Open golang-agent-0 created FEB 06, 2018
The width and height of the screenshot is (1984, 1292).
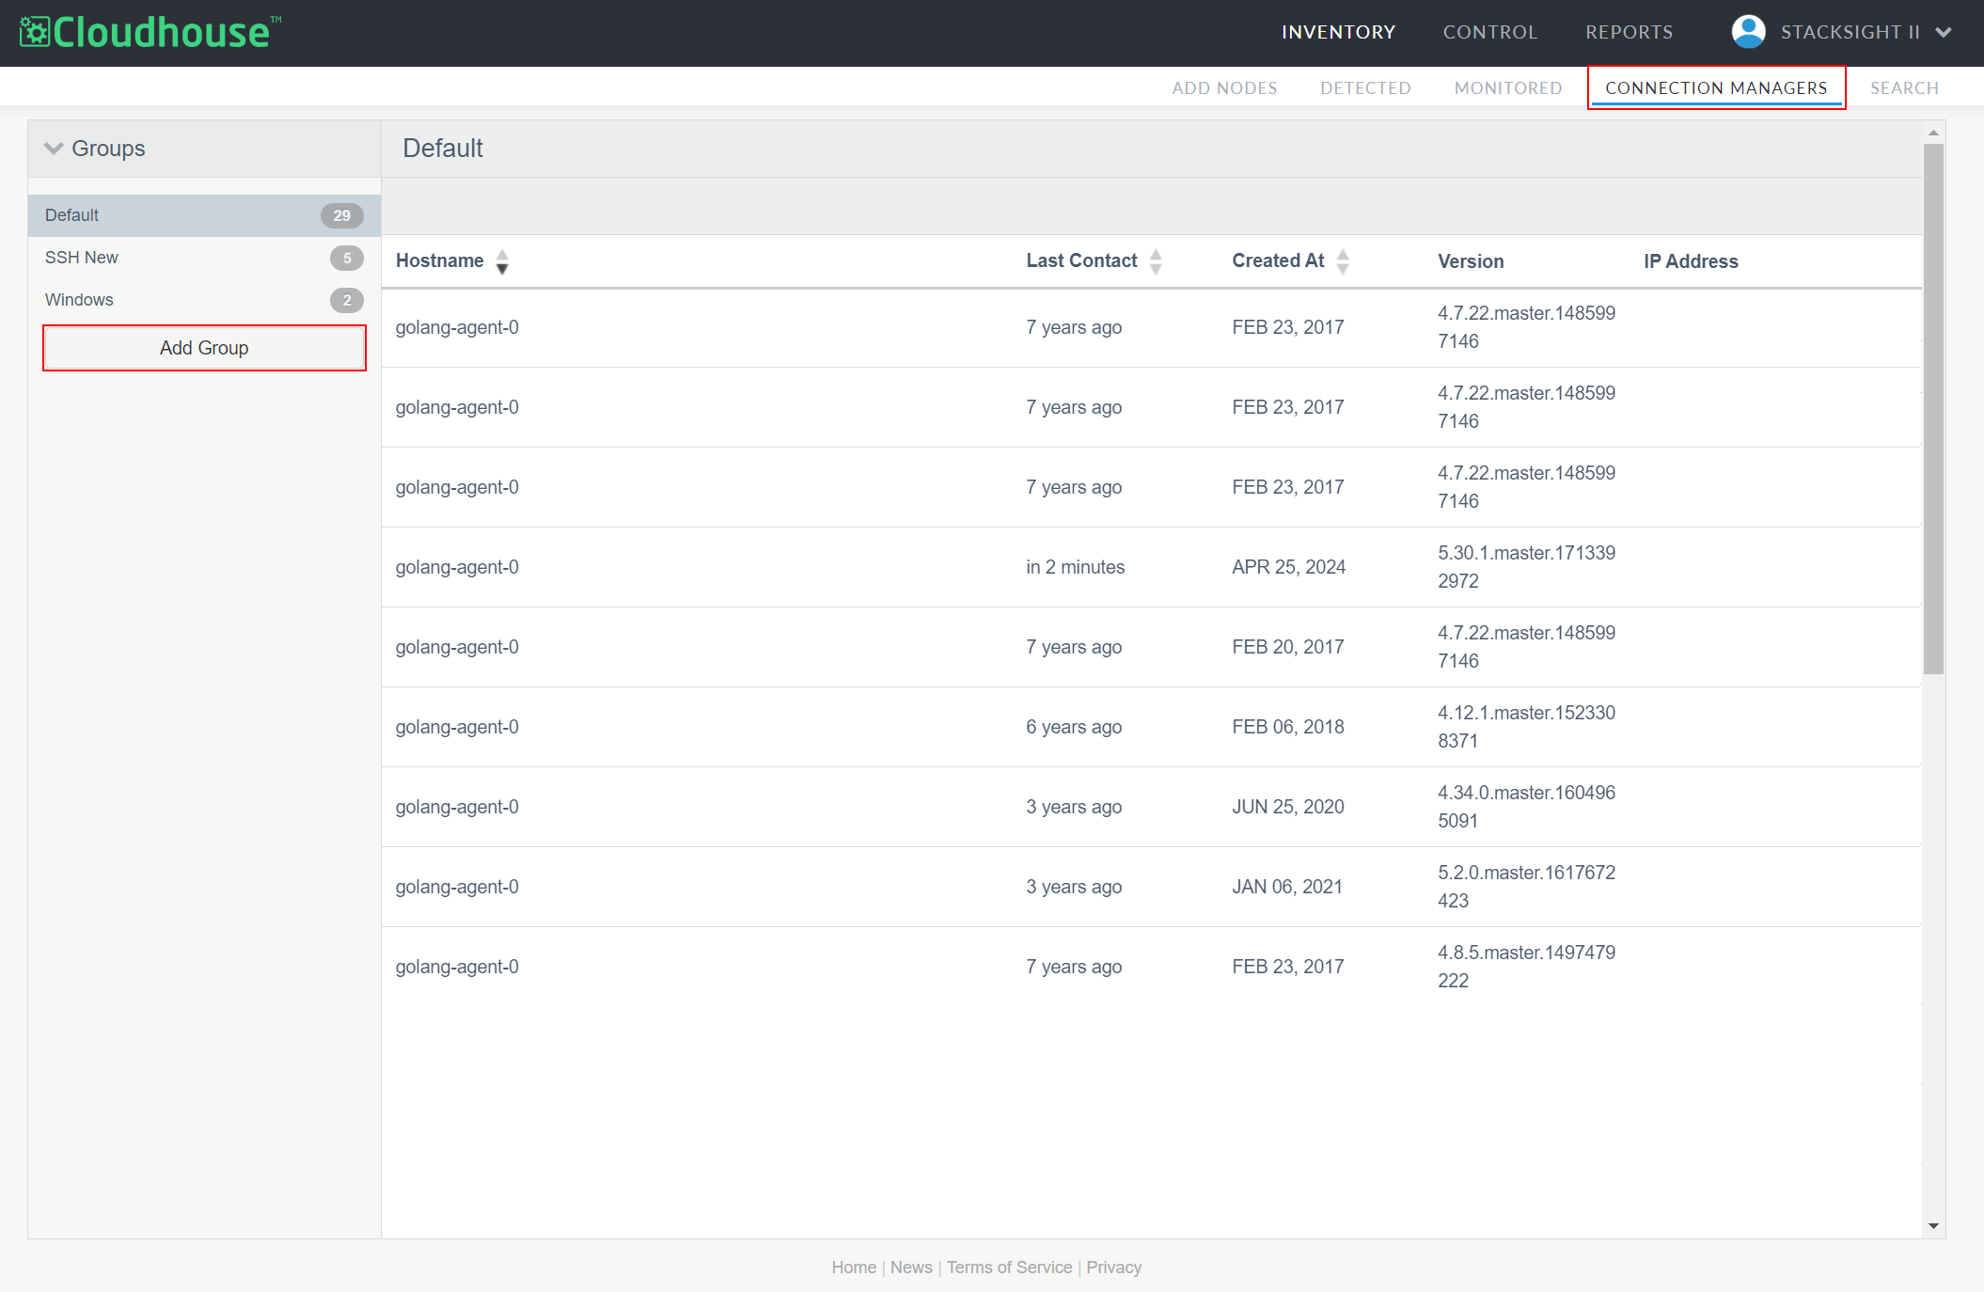[457, 727]
